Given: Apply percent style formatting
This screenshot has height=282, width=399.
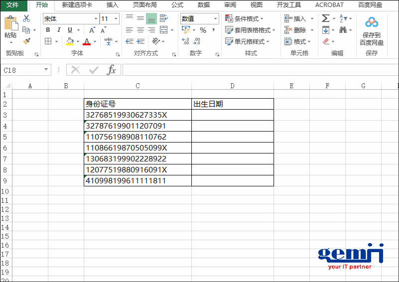Looking at the screenshot, I should [203, 30].
